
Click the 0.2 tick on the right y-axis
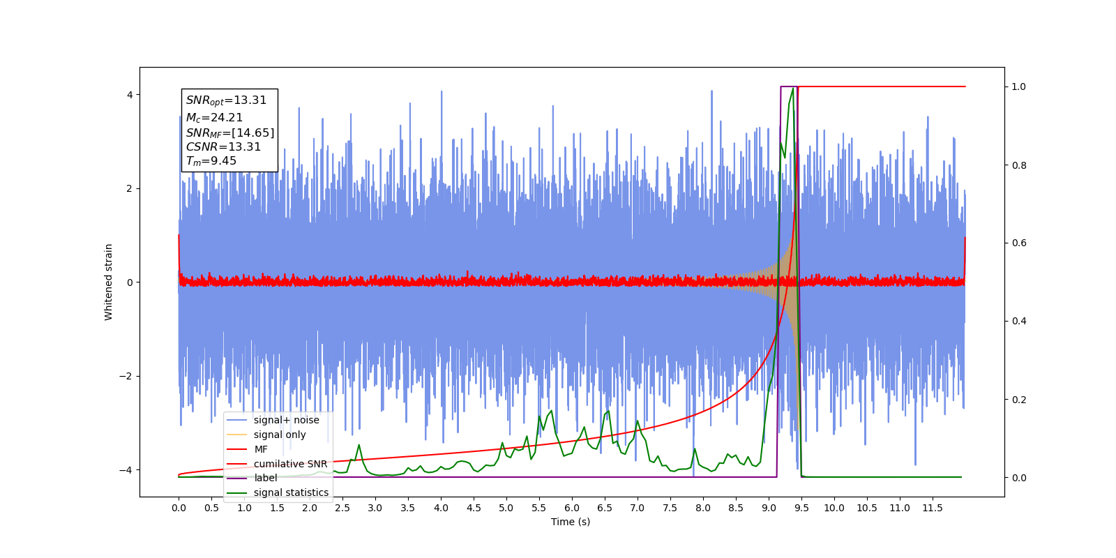(1019, 400)
